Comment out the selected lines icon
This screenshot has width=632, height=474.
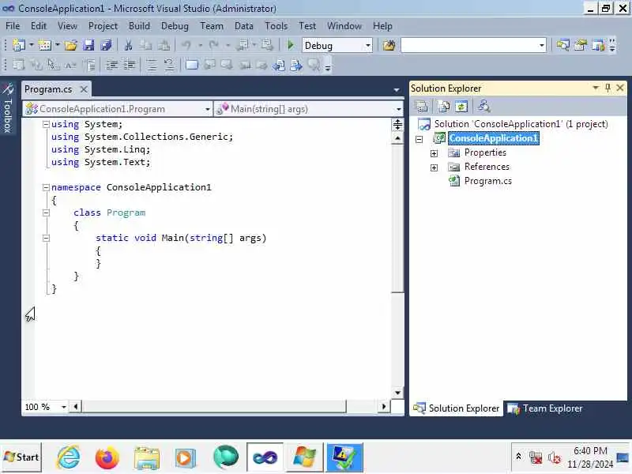(x=152, y=65)
